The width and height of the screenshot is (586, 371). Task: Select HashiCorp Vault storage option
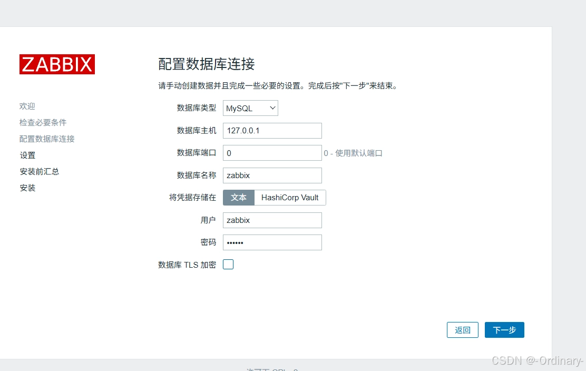click(290, 198)
